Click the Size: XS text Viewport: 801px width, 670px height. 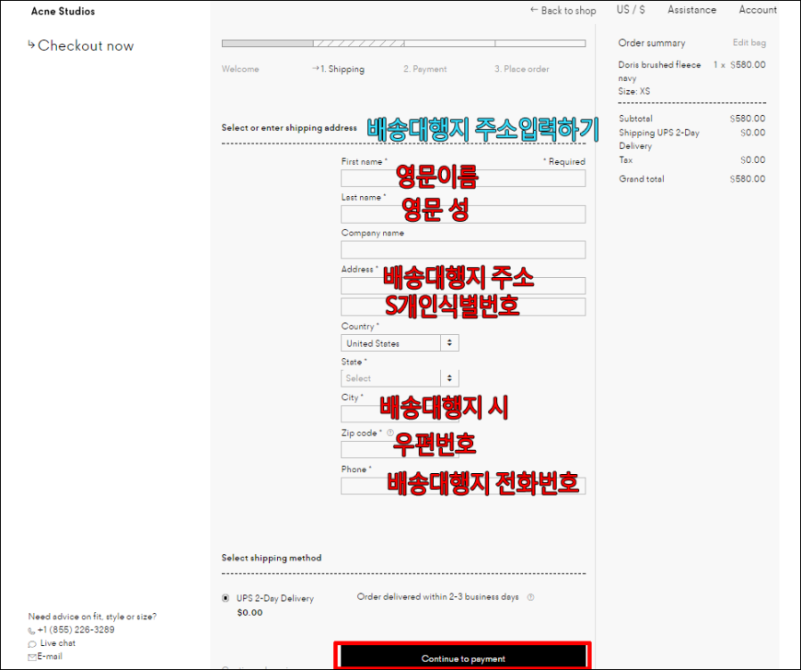coord(634,91)
